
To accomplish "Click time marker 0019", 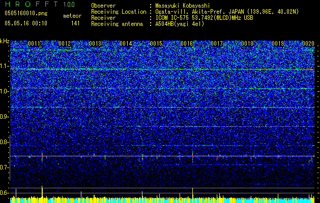I will click(x=278, y=44).
